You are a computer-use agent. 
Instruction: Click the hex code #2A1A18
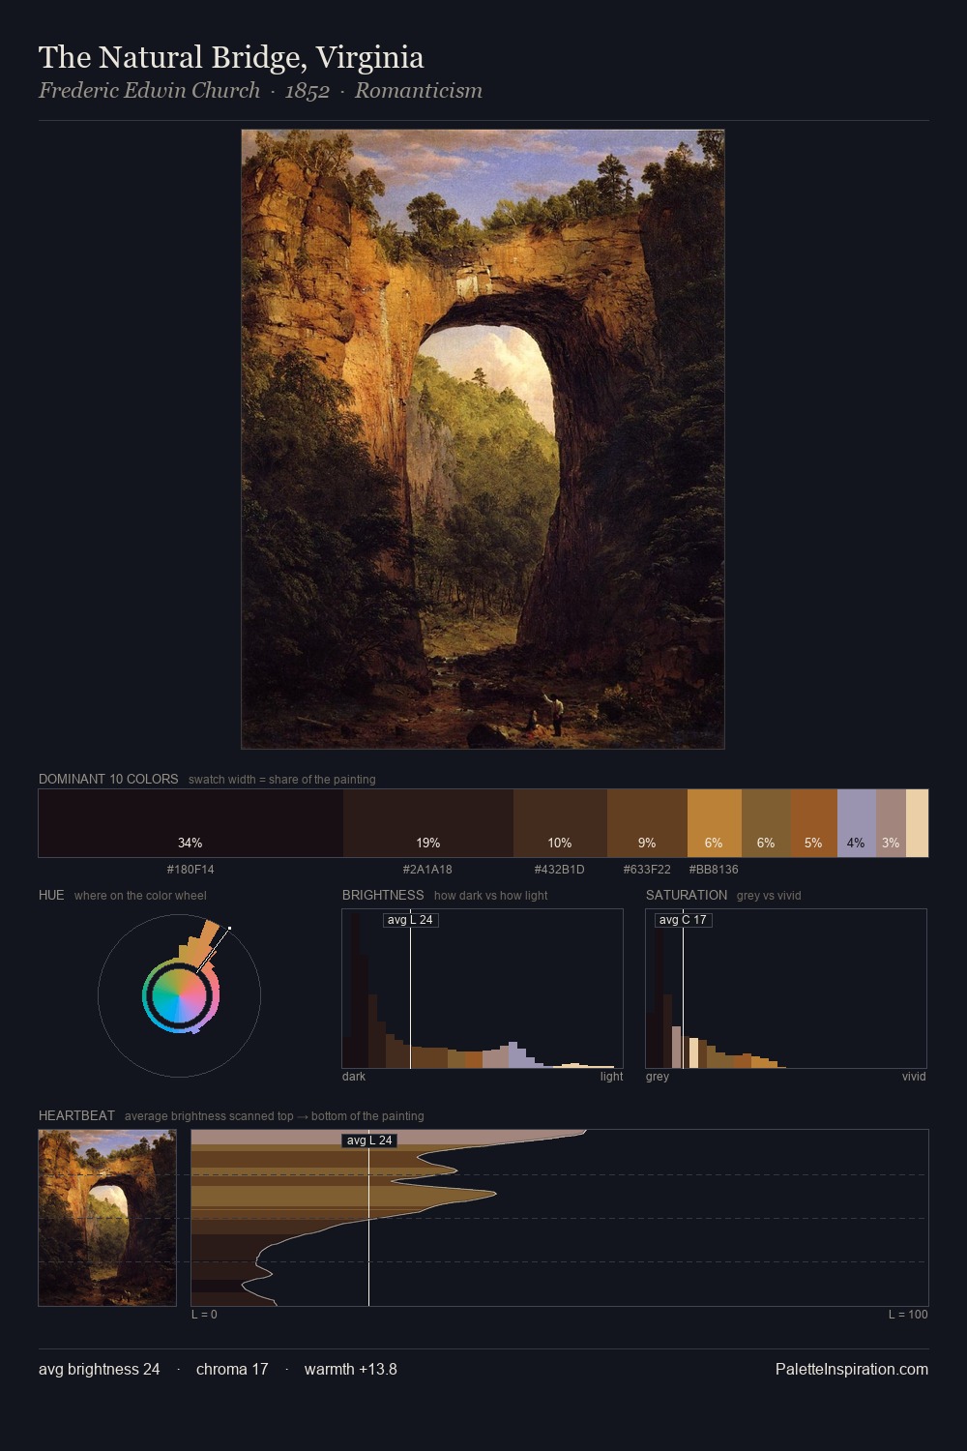coord(427,870)
